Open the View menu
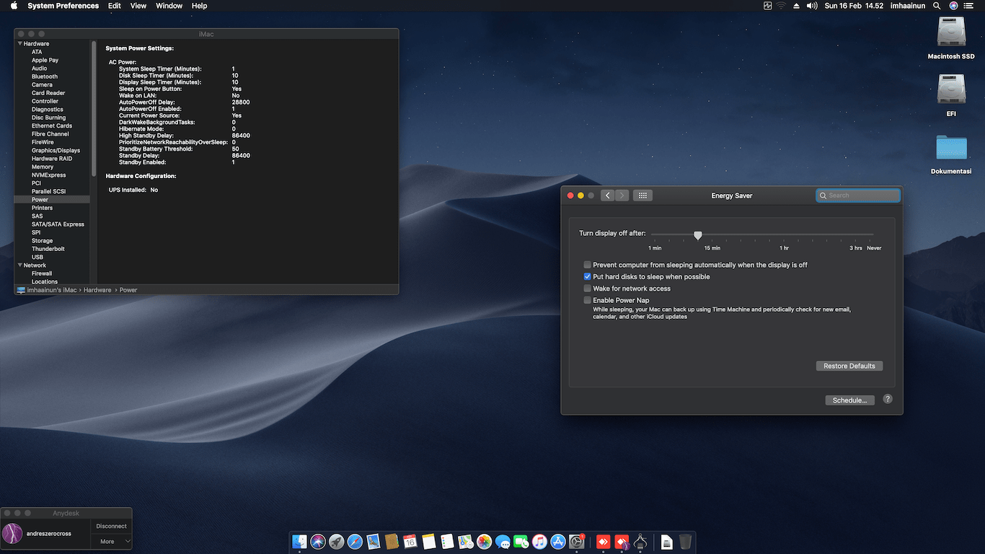The width and height of the screenshot is (985, 554). (x=138, y=6)
